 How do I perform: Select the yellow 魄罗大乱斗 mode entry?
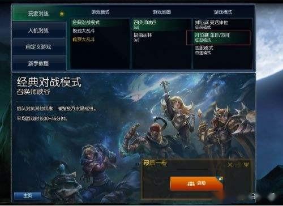pos(84,40)
